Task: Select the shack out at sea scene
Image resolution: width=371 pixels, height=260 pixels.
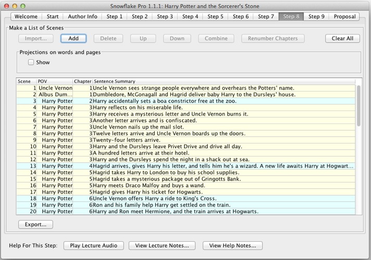Action: tap(224, 160)
